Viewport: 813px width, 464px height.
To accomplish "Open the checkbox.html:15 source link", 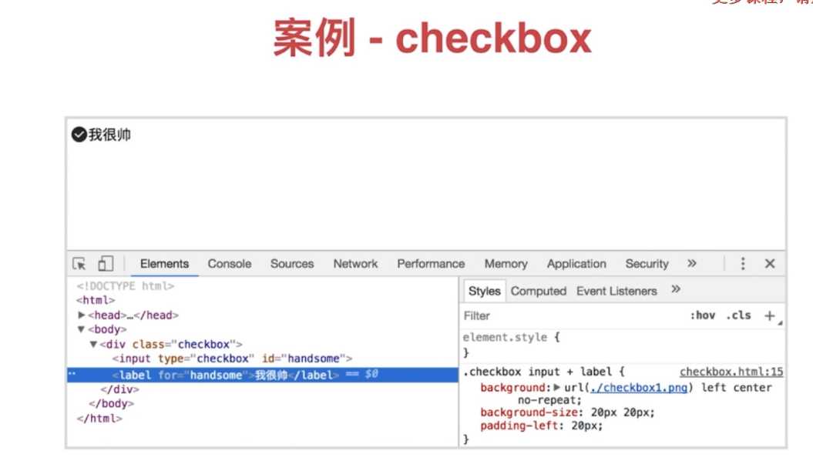I will 731,372.
